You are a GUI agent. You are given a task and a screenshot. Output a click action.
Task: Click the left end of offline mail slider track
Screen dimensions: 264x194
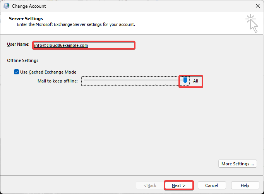pos(85,80)
